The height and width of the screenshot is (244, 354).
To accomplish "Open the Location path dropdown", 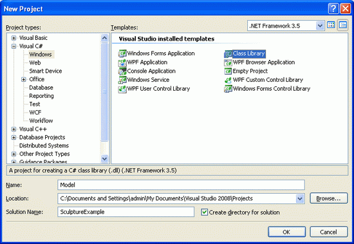I will [x=300, y=198].
